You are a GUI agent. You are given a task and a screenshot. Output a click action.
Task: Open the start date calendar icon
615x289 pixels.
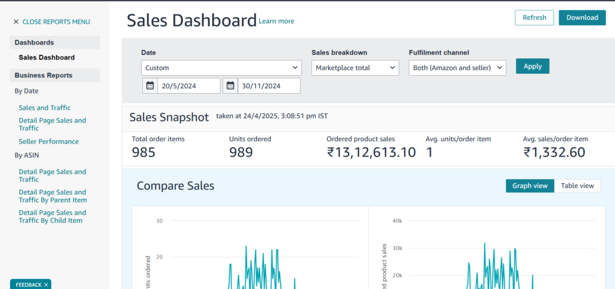coord(150,85)
